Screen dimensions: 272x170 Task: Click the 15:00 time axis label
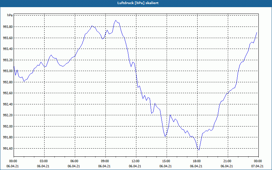coord(167,161)
